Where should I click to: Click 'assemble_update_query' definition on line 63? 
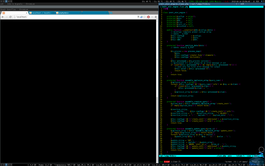coord(195,129)
